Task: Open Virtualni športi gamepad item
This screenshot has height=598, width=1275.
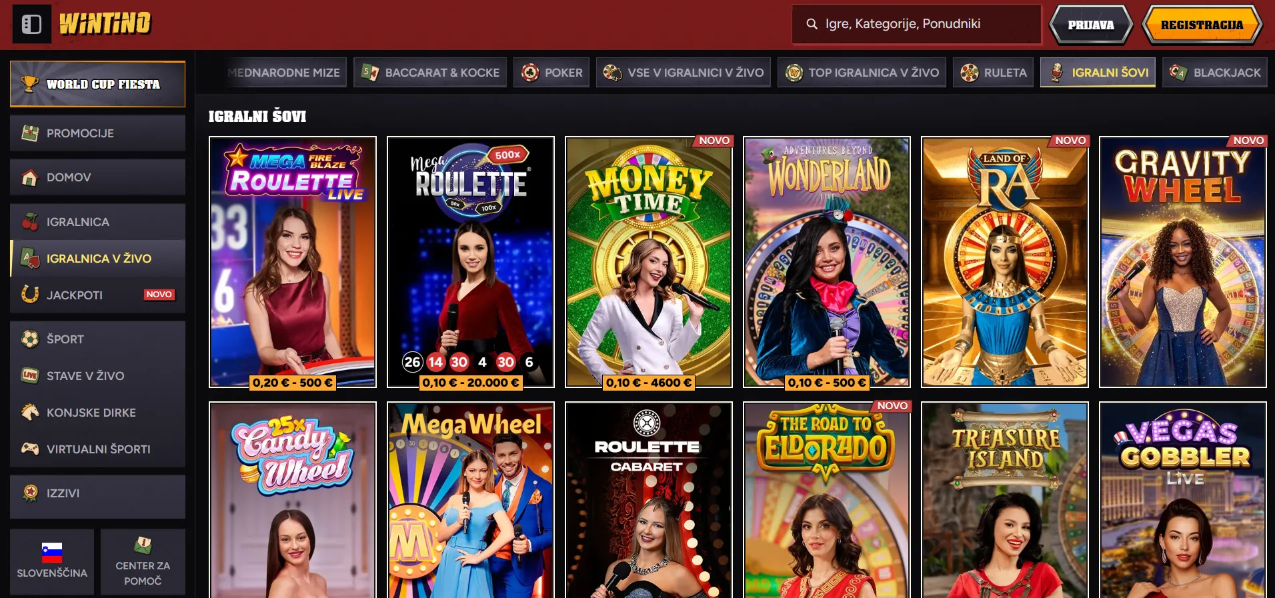Action: (x=97, y=449)
